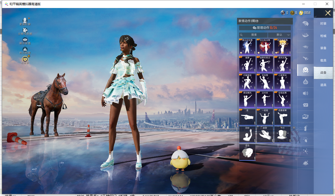Image resolution: width=335 pixels, height=196 pixels.
Task: Select the roast chicken category icon
Action: [306, 163]
